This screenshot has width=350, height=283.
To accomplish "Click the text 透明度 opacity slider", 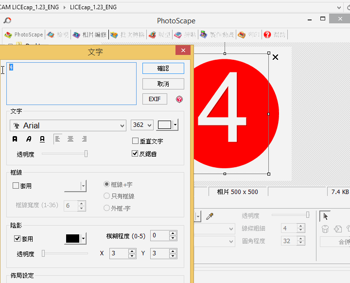I will tap(64, 154).
